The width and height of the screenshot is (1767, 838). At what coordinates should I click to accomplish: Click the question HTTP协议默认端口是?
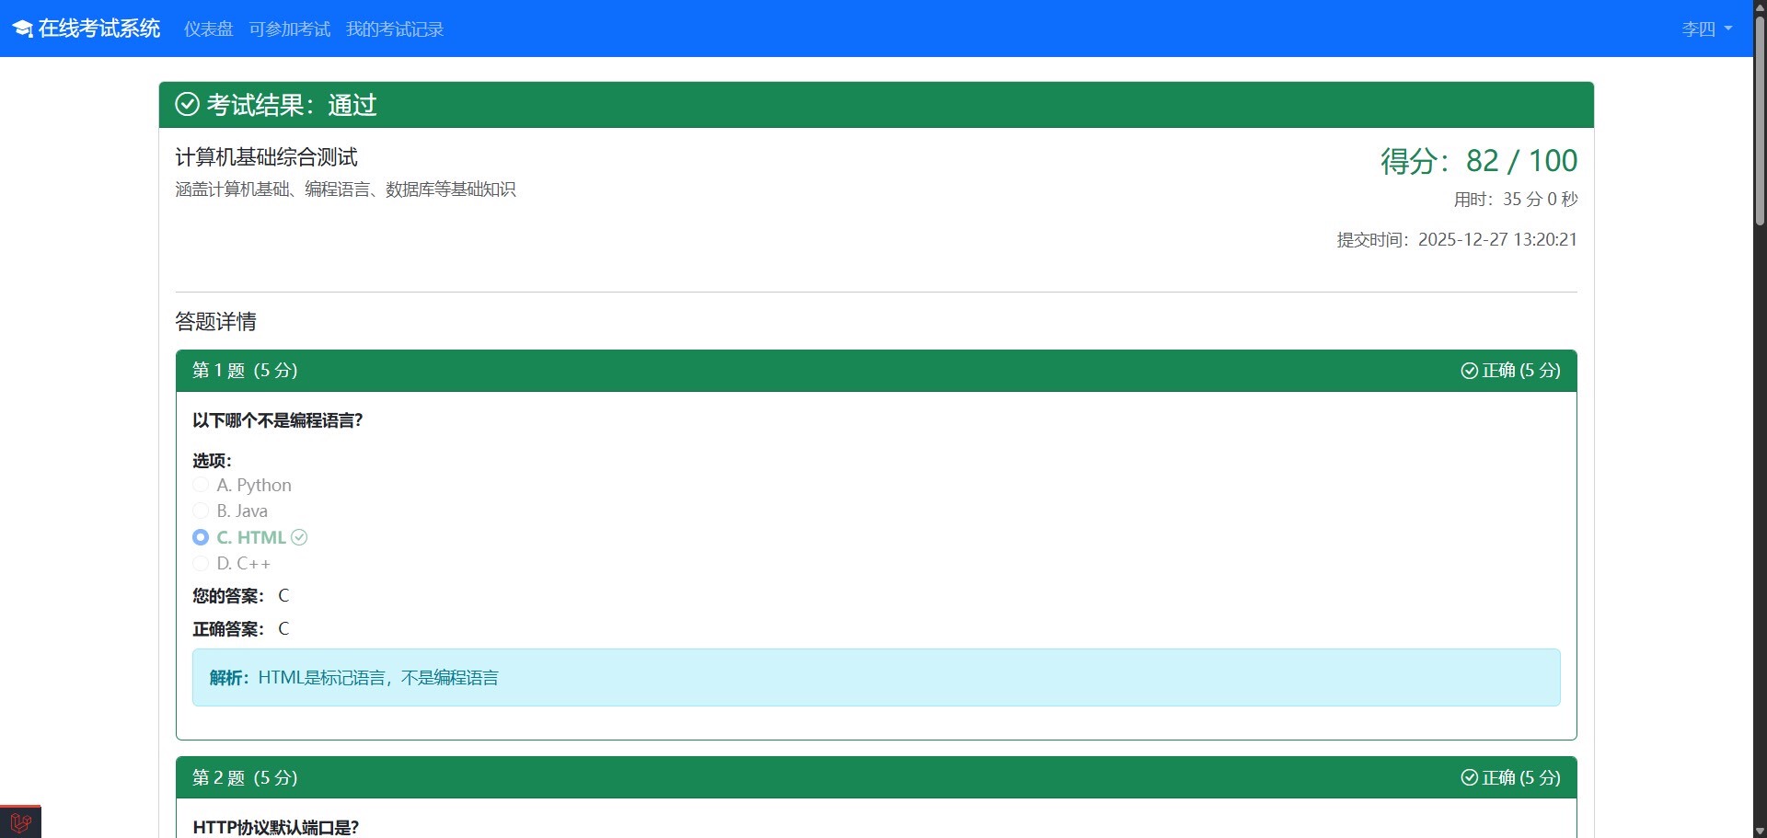click(x=276, y=828)
